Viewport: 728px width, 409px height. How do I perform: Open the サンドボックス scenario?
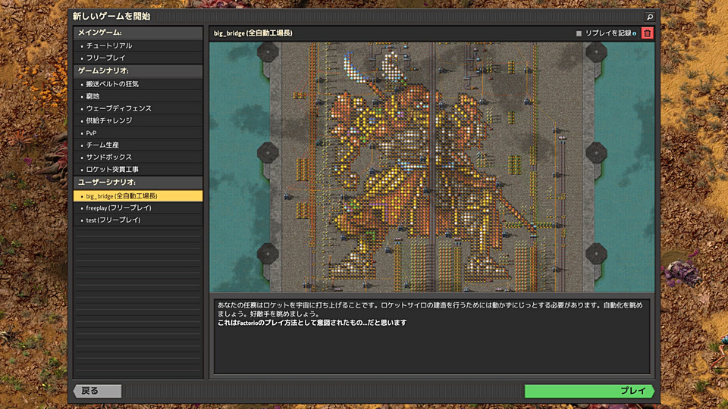click(138, 157)
